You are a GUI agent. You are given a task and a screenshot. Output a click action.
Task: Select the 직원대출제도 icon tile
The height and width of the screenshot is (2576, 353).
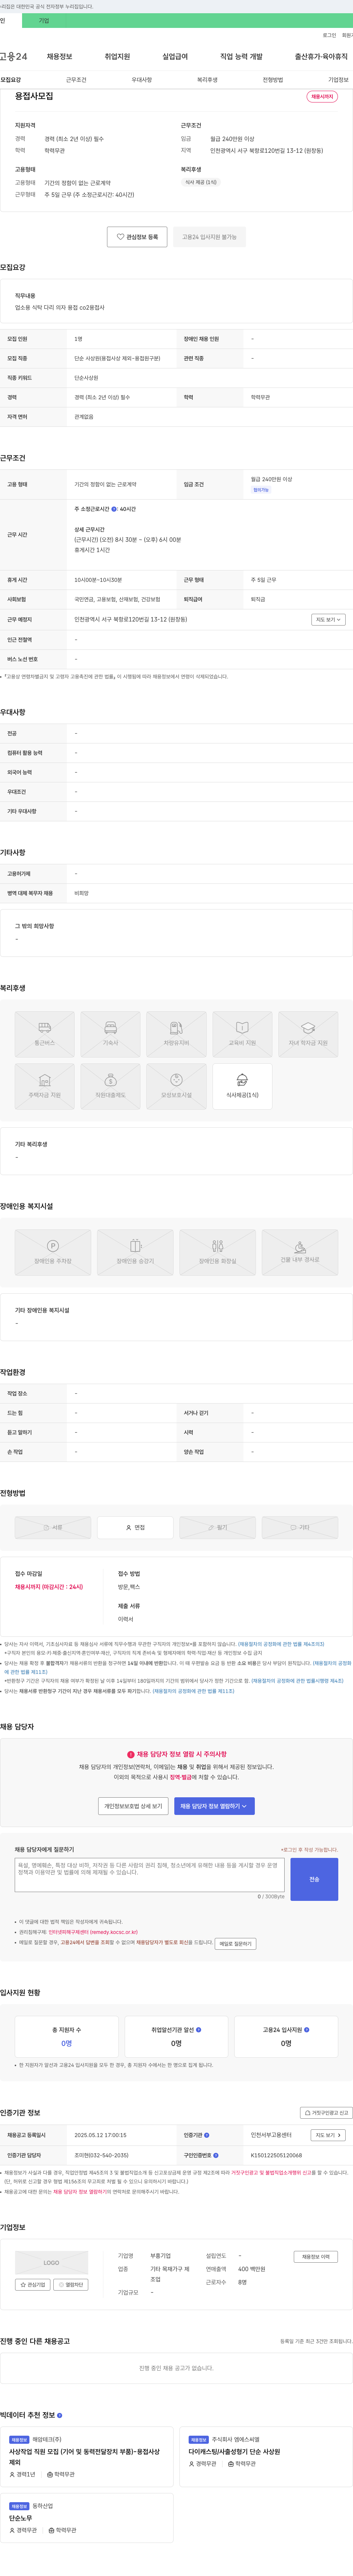[x=110, y=1086]
